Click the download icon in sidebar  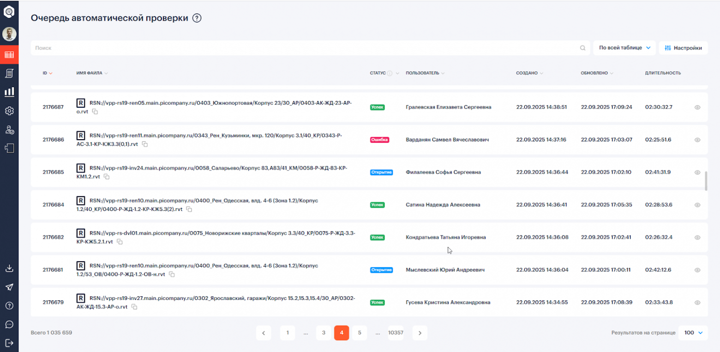(x=9, y=268)
